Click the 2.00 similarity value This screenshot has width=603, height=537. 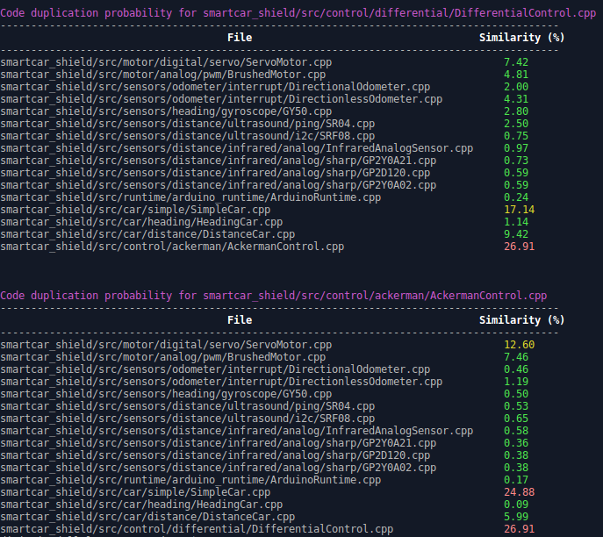(516, 87)
